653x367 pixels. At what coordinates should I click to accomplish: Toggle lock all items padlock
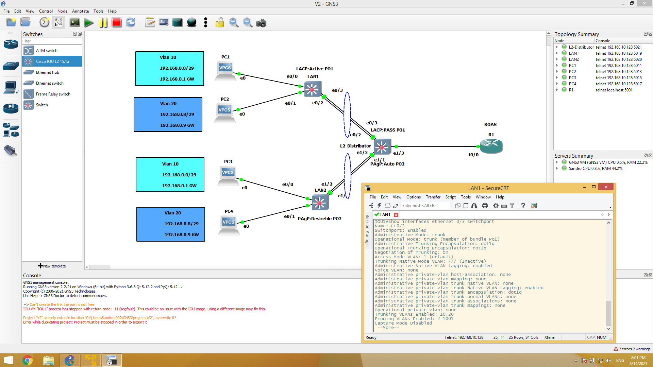point(220,23)
